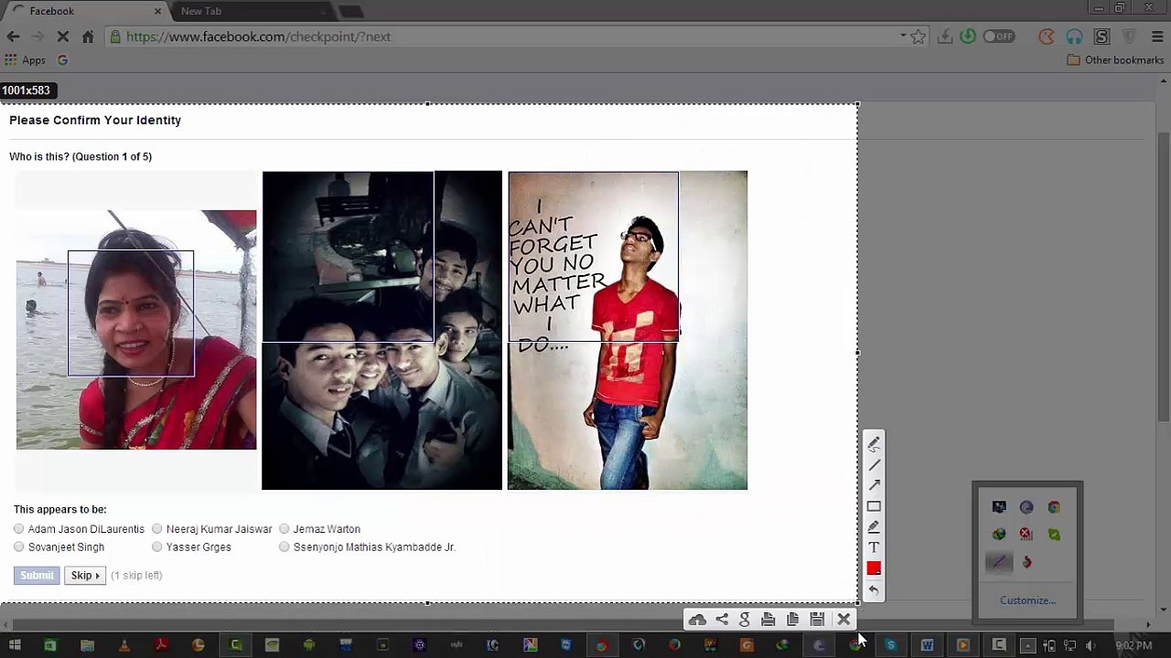Click the taskbar volume icon
Screen dimensions: 1171x658
(x=1090, y=646)
